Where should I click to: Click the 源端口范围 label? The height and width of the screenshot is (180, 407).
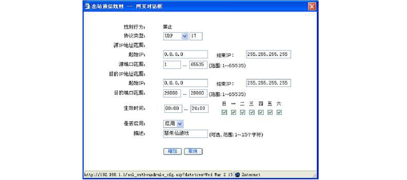click(132, 64)
